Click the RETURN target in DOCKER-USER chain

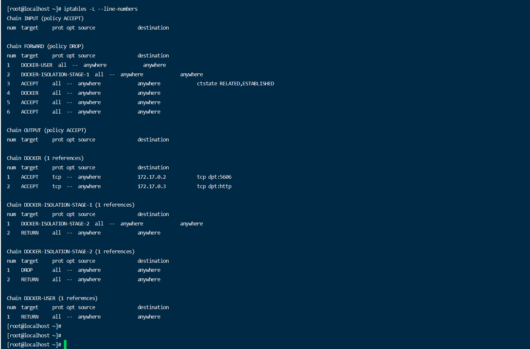pos(30,317)
